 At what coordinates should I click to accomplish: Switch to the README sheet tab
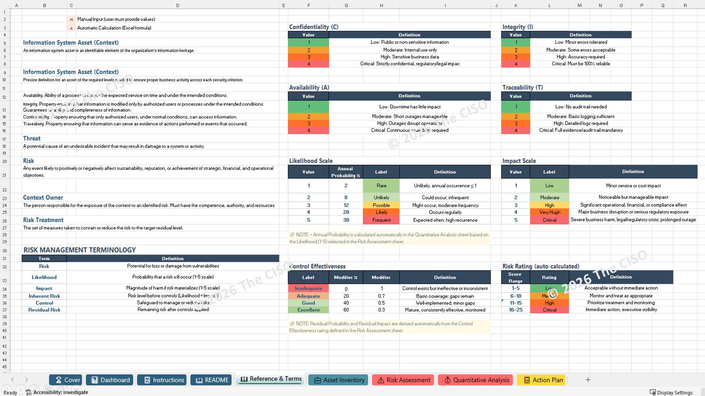coord(211,380)
